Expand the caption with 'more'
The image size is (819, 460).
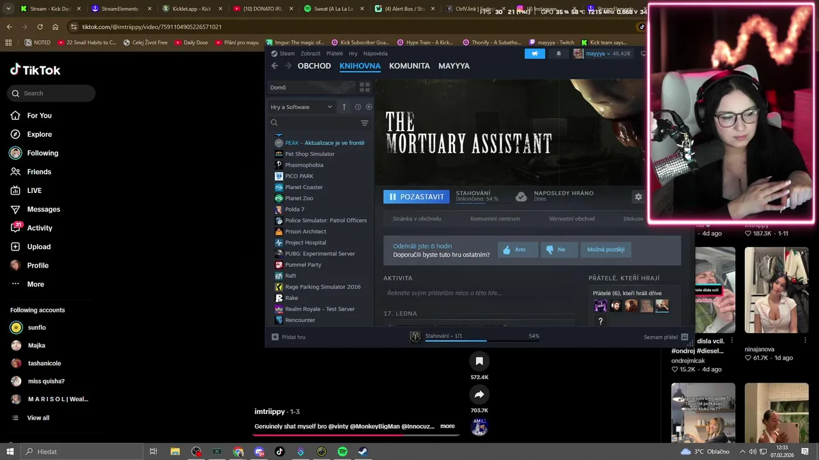(447, 426)
